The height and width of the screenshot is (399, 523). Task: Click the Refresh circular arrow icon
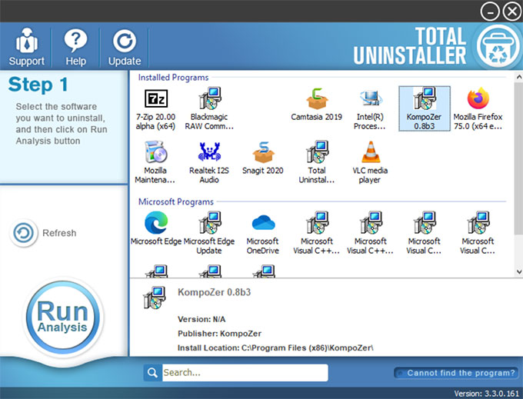(x=23, y=233)
